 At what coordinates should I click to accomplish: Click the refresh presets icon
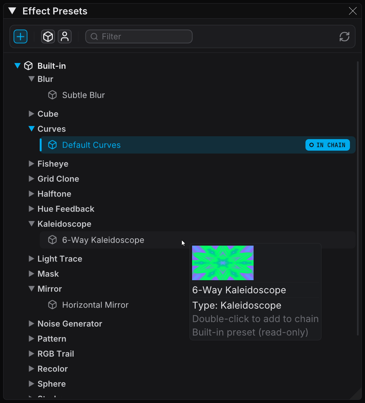pos(345,36)
